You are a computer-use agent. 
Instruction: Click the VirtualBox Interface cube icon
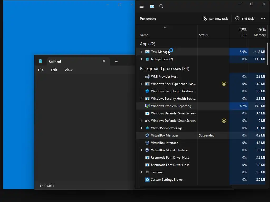147,143
